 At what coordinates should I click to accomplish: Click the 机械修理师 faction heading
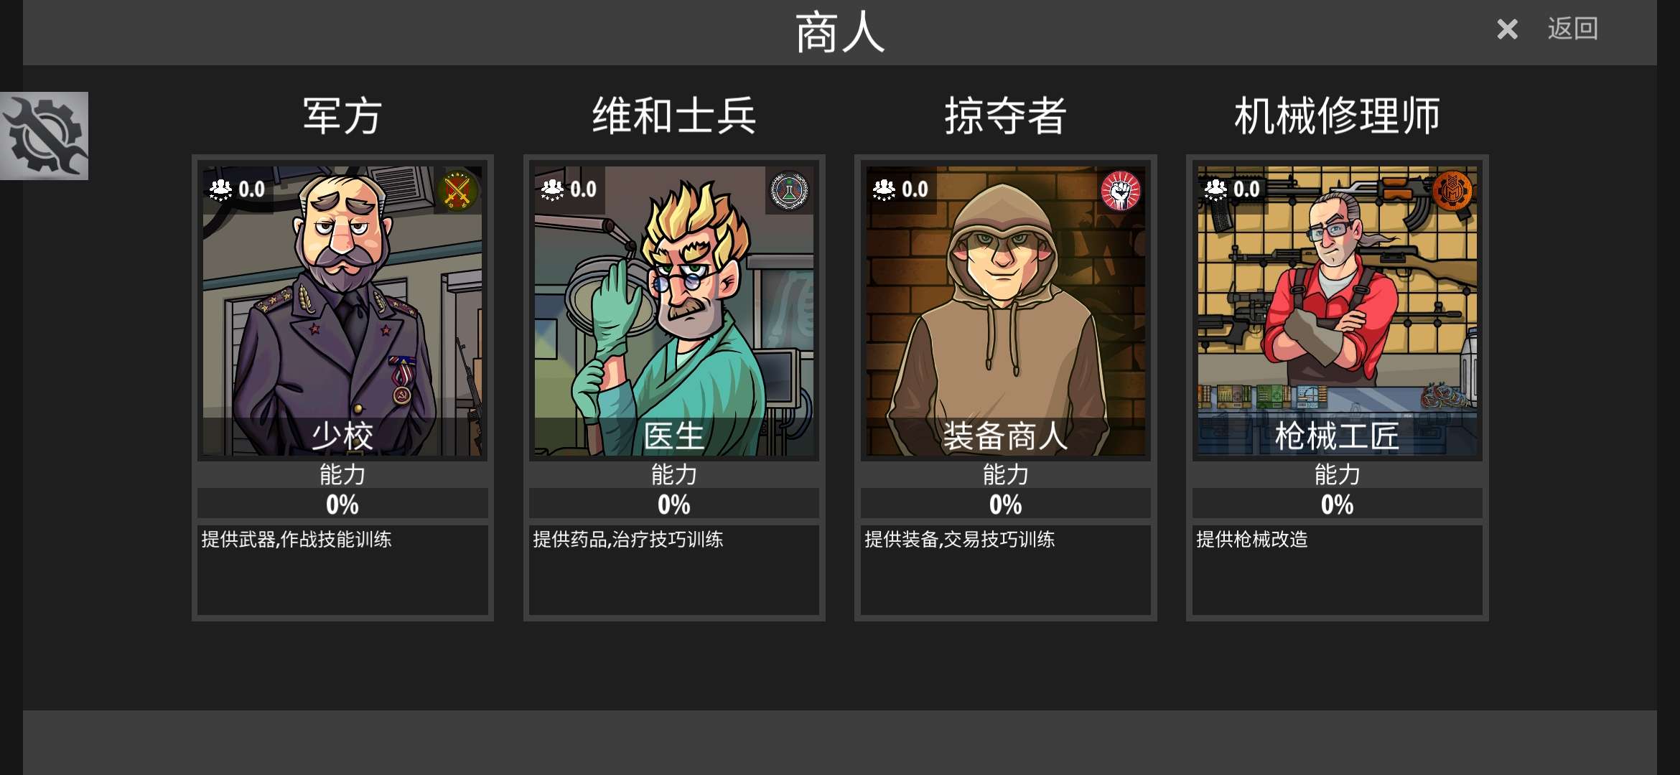coord(1338,116)
